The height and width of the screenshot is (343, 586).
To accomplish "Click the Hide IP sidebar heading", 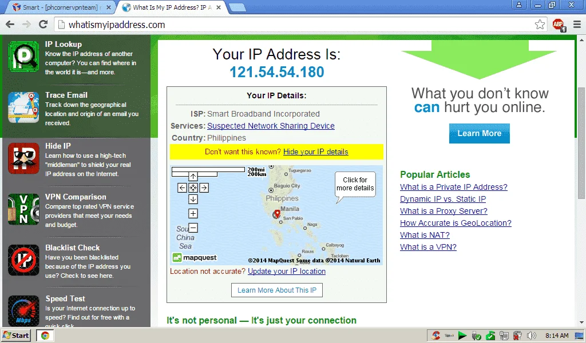I will (58, 146).
